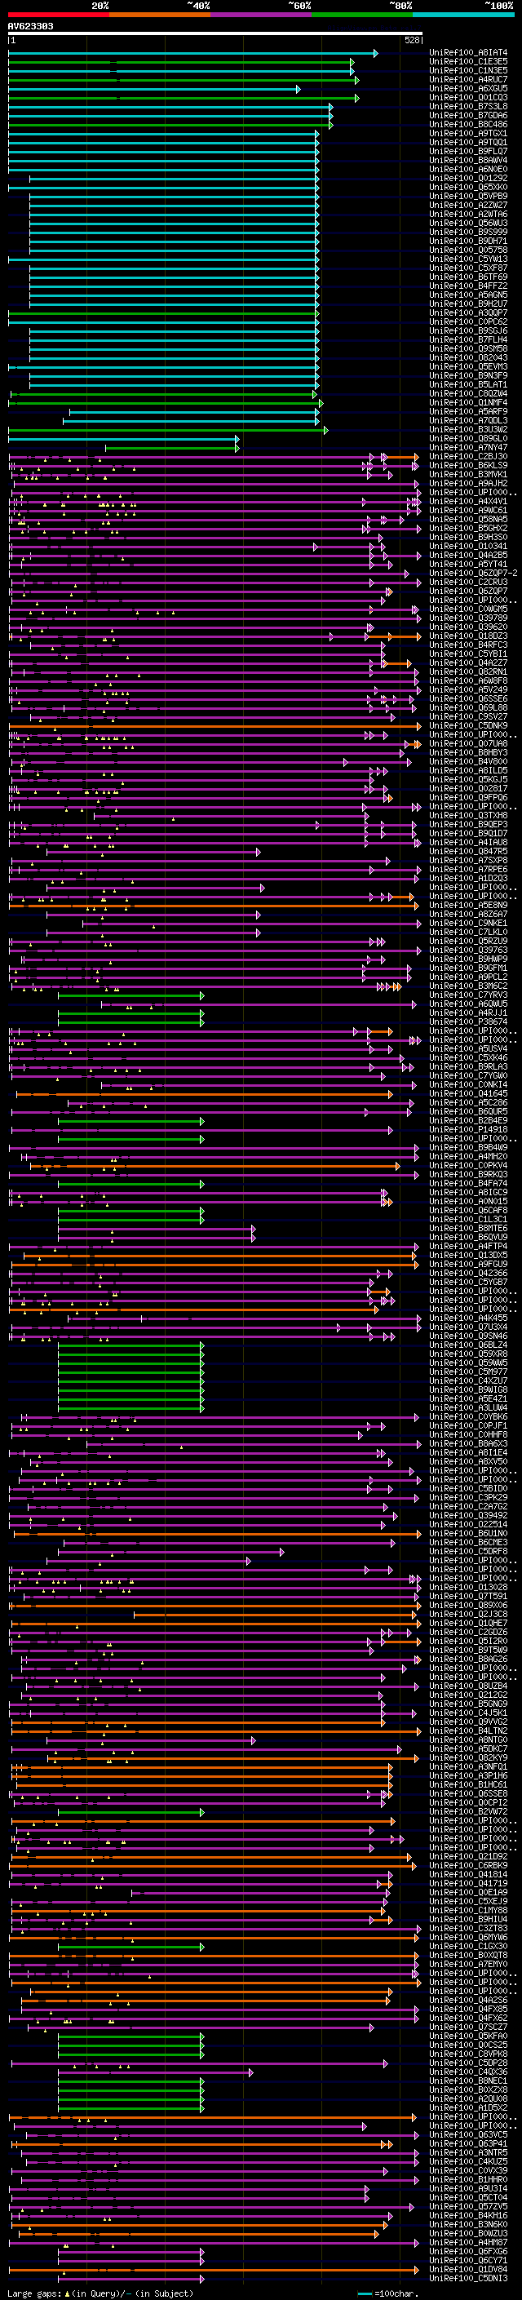The image size is (522, 2300).
Task: Click the Large gaps legend text
Action: [101, 2293]
